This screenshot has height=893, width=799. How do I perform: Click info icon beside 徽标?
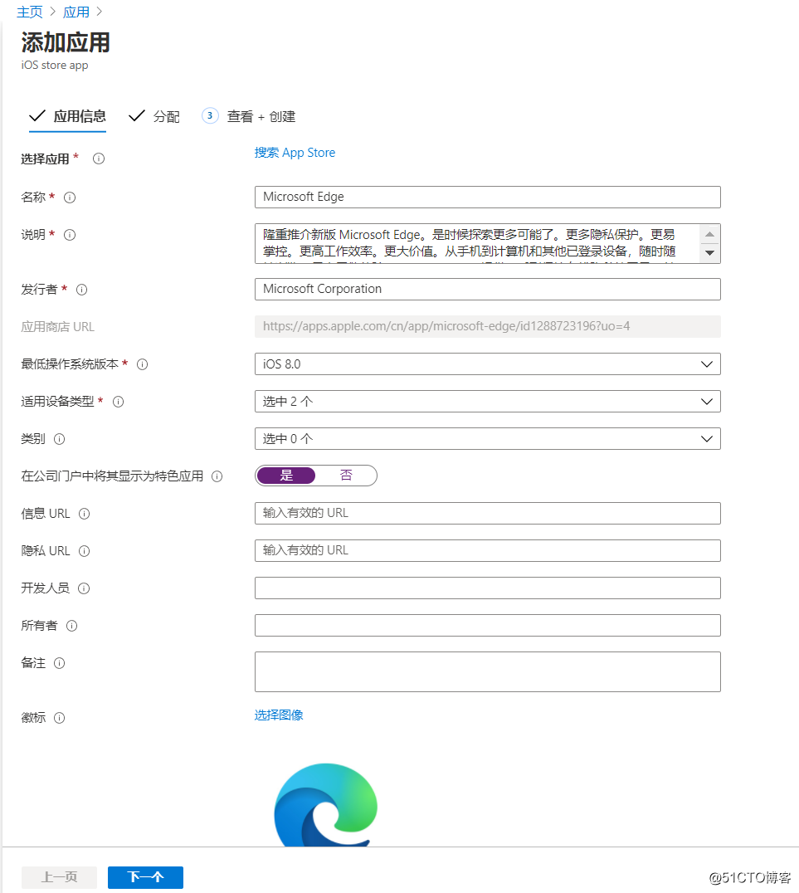coord(59,718)
